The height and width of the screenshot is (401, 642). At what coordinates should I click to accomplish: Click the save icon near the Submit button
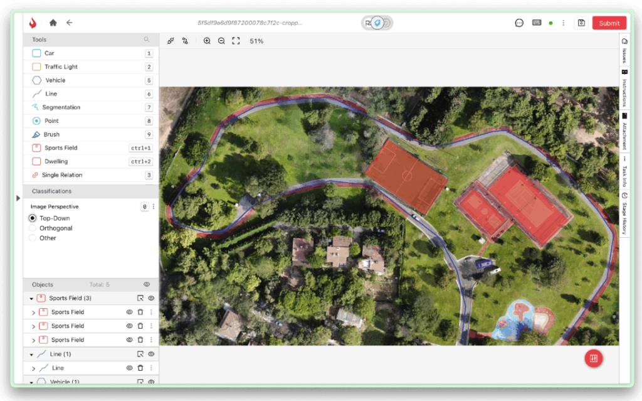point(581,23)
